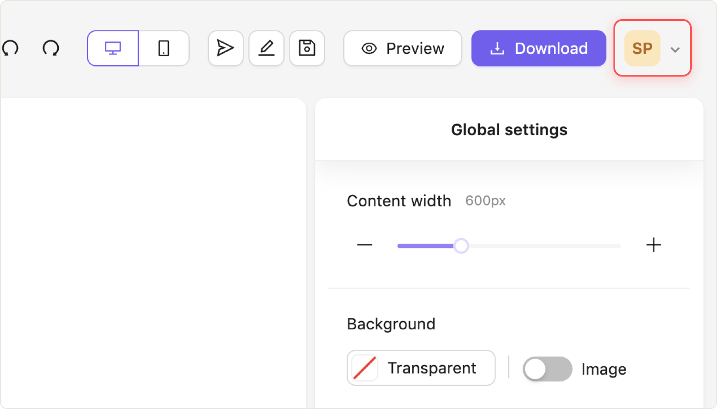Click the undo arrow icon
Image resolution: width=717 pixels, height=409 pixels.
(10, 48)
